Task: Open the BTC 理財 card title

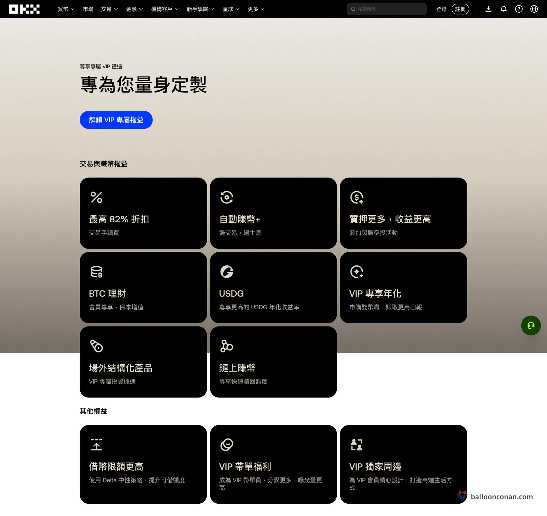Action: (x=107, y=294)
